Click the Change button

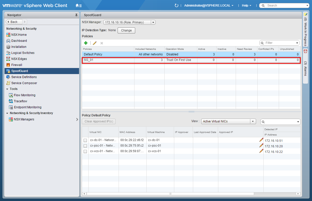click(x=126, y=30)
